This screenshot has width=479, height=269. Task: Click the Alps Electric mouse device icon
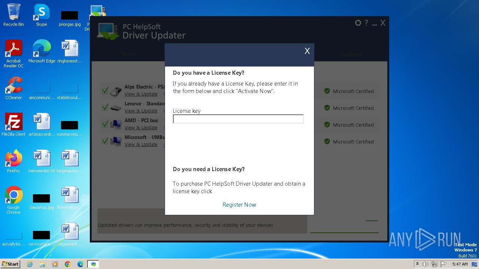pos(116,91)
